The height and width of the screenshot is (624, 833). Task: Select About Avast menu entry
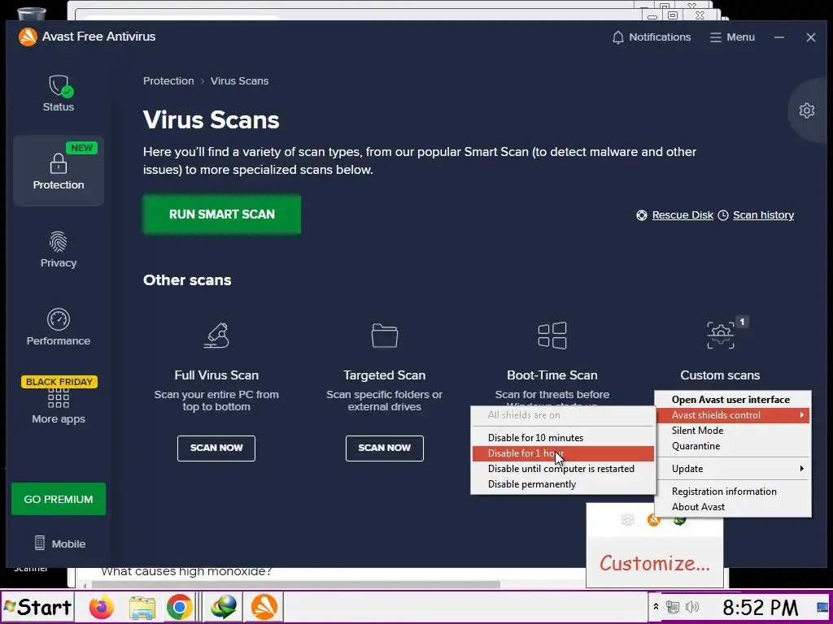pyautogui.click(x=733, y=507)
